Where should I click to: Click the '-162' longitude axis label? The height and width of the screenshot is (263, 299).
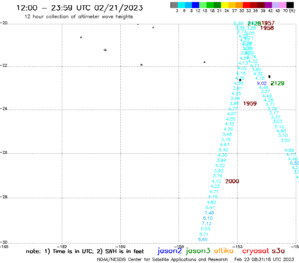tap(62, 246)
